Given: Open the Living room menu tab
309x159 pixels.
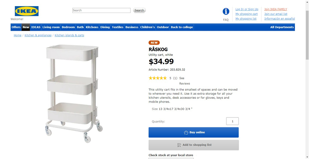Looking at the screenshot, I should point(51,27).
